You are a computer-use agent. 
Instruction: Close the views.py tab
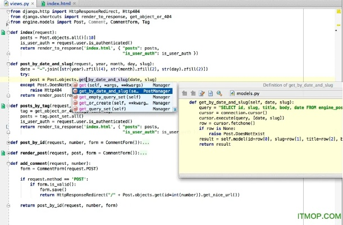pos(33,4)
